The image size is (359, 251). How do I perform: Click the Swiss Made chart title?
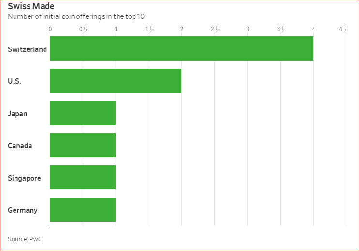(x=31, y=6)
